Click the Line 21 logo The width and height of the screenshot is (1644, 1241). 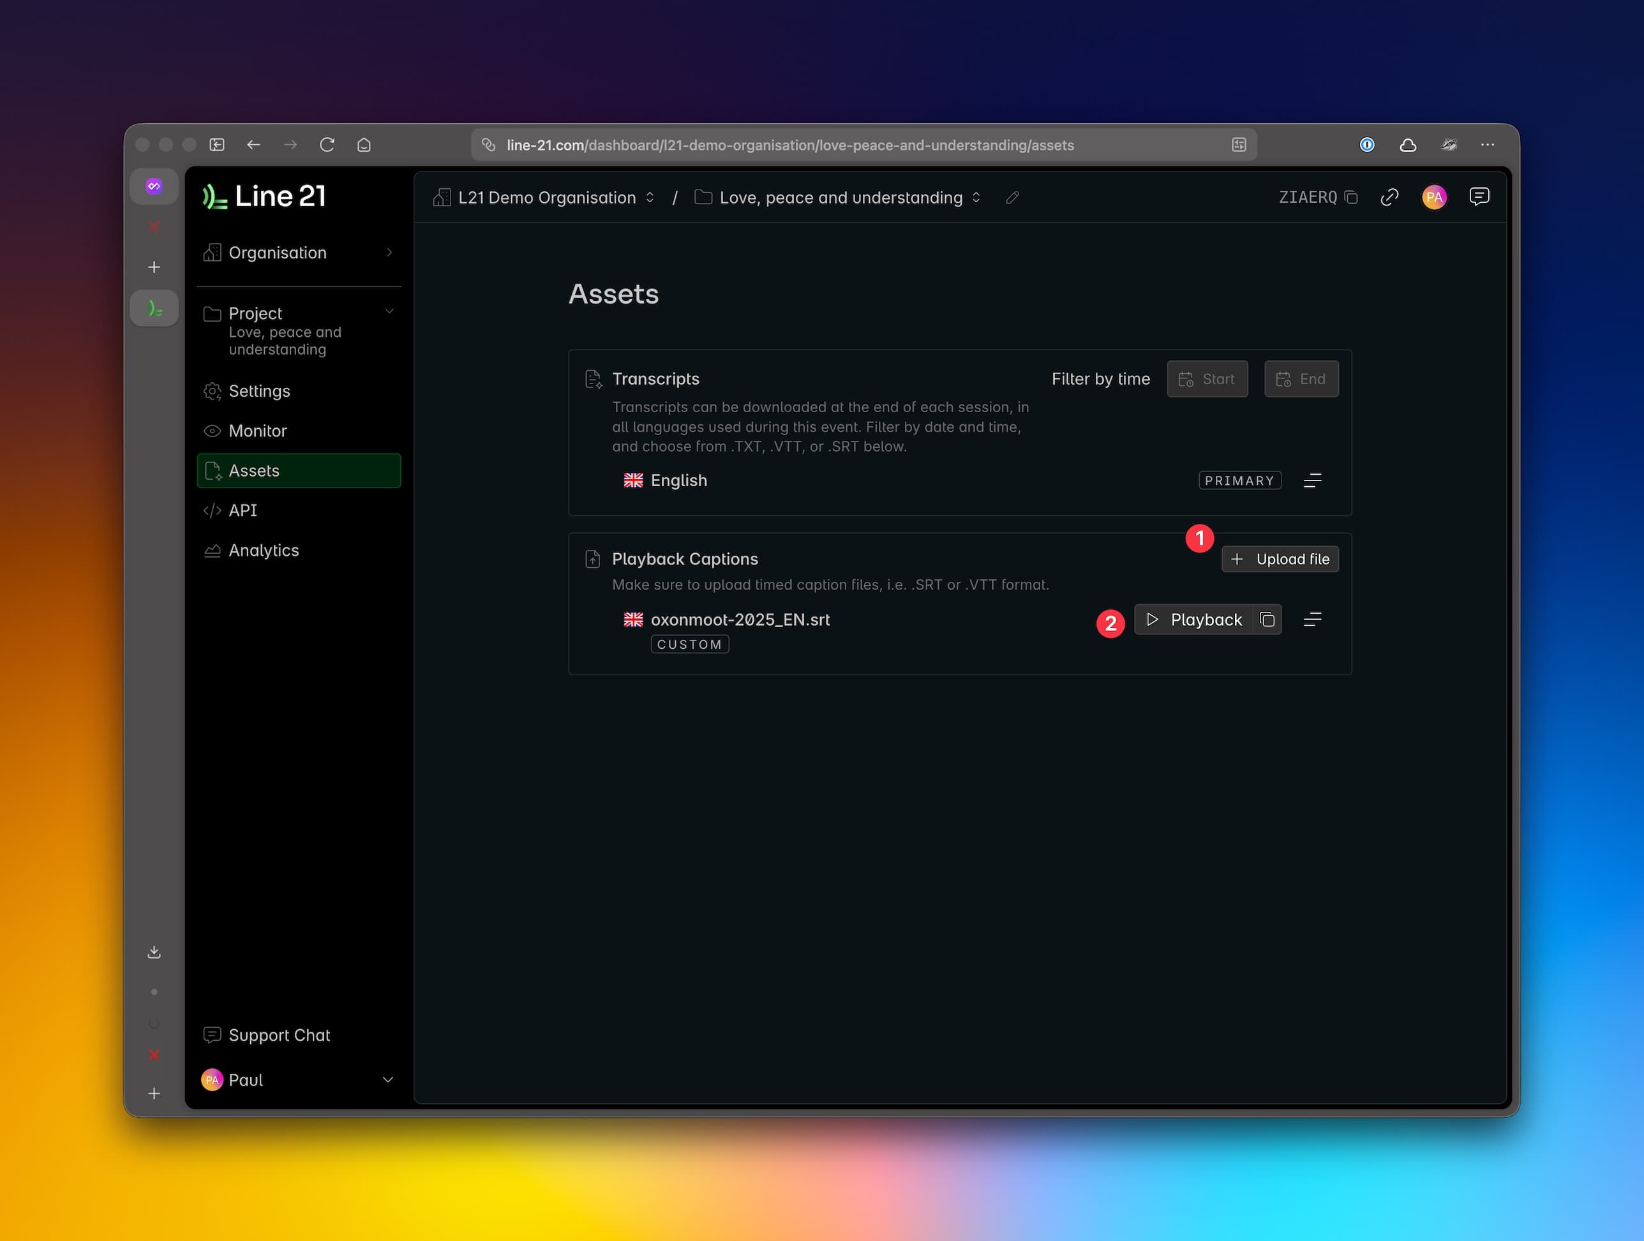tap(264, 197)
